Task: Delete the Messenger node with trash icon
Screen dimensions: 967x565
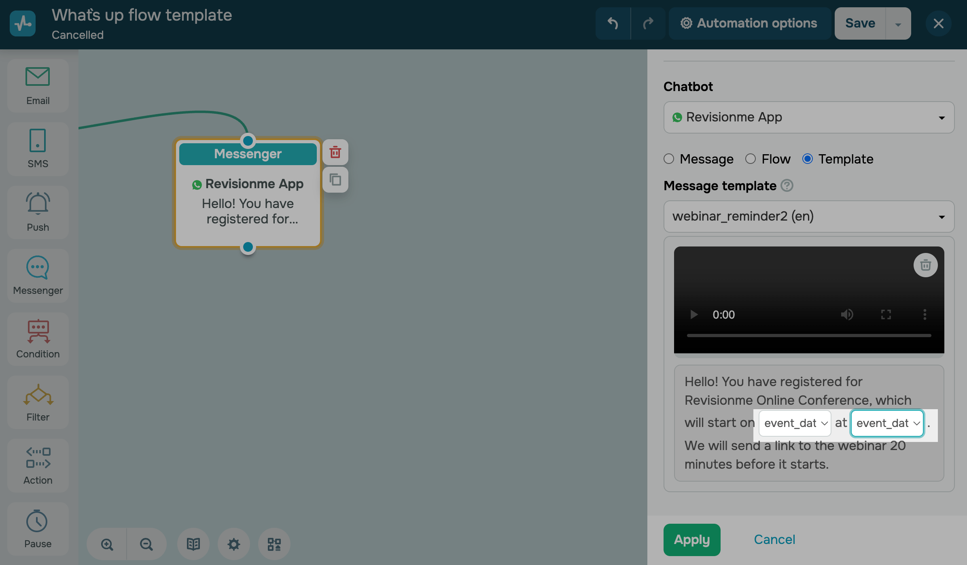Action: 335,152
